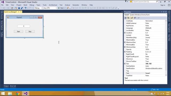
Task: Click the Save file toolbar icon
Action: (x=19, y=8)
